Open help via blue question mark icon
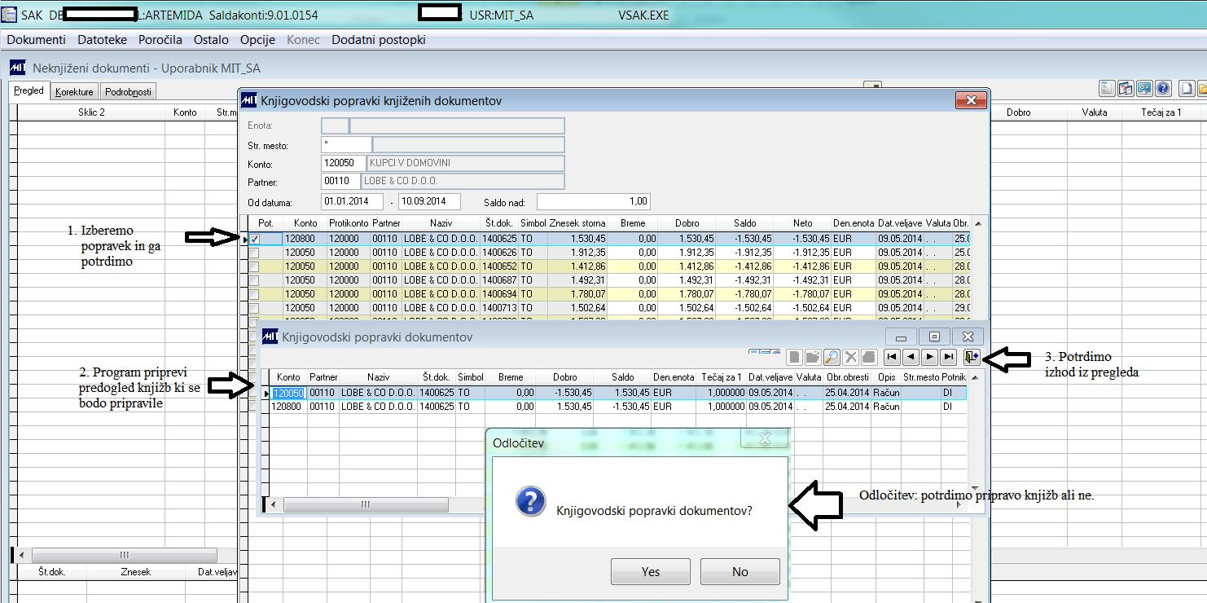Screen dimensions: 1207x603 [1163, 89]
